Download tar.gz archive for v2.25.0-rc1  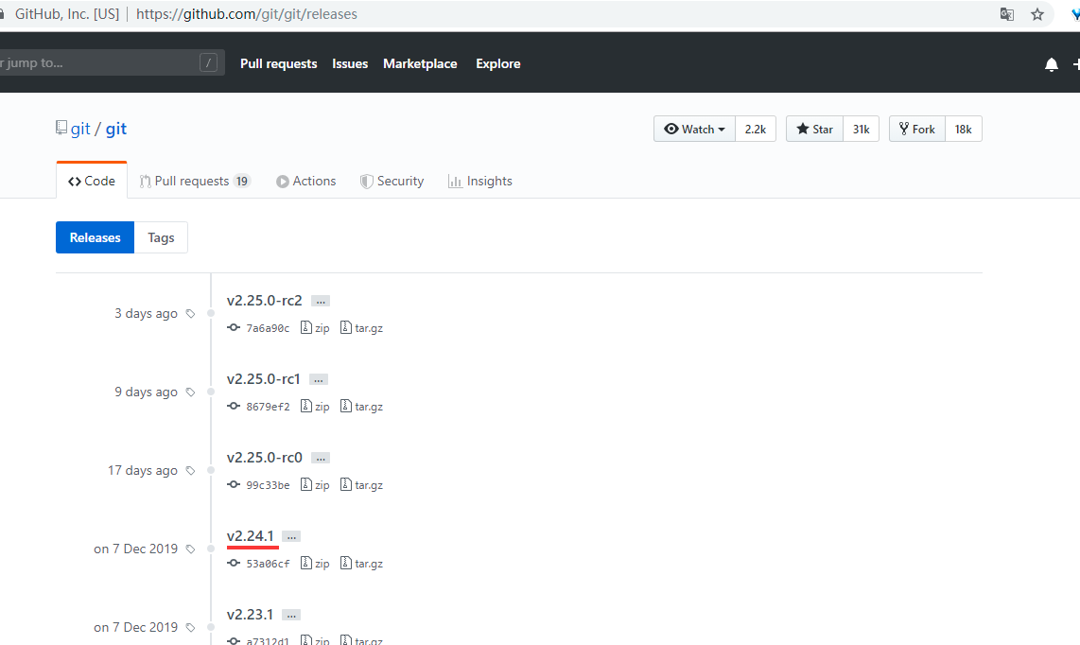pyautogui.click(x=361, y=407)
